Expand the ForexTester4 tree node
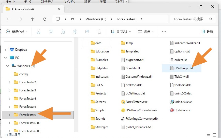 (x=9, y=99)
